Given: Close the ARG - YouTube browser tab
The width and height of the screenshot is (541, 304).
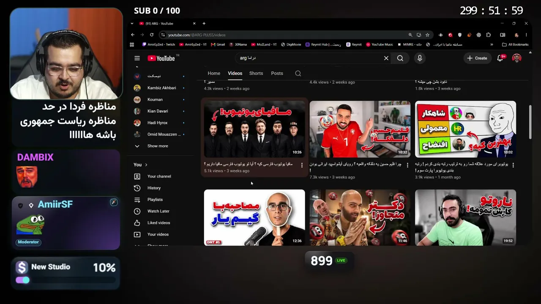Looking at the screenshot, I should tap(194, 24).
